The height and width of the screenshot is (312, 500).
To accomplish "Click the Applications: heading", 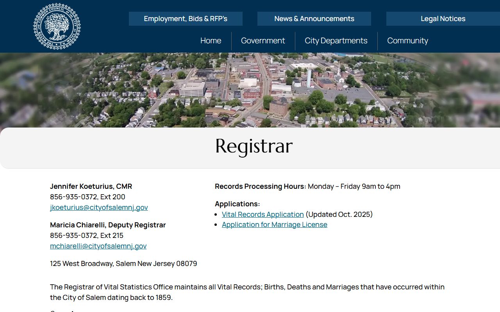I will point(237,204).
